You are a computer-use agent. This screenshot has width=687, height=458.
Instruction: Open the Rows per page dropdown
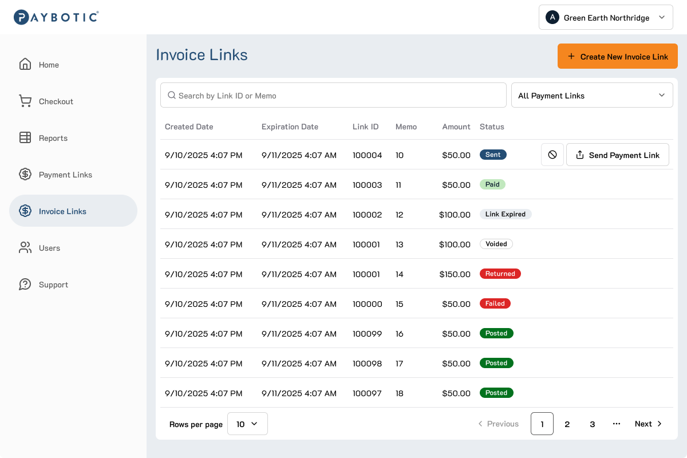point(247,424)
